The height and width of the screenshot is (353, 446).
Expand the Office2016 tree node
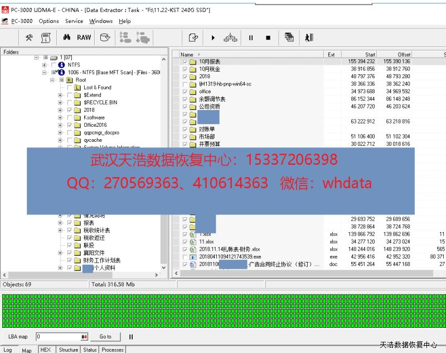pos(60,125)
